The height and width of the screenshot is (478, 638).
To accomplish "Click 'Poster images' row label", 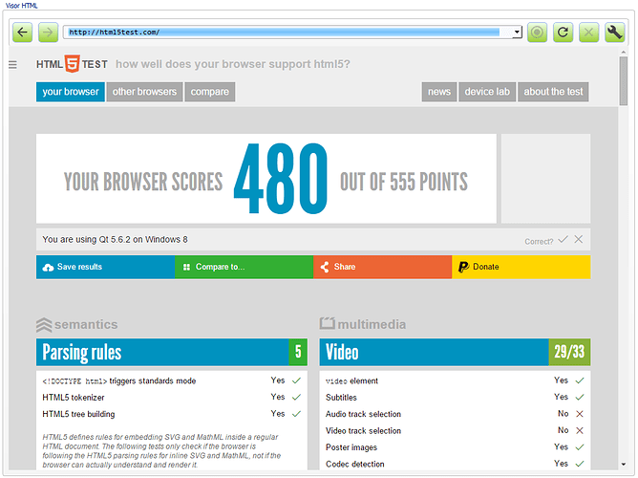I will tap(351, 447).
